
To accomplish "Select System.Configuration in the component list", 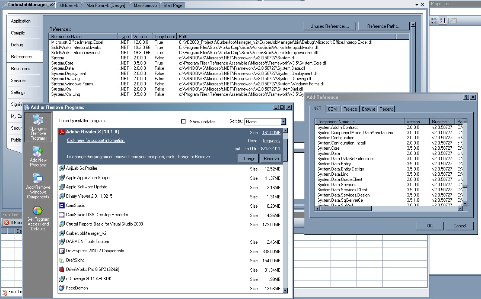I will point(389,138).
